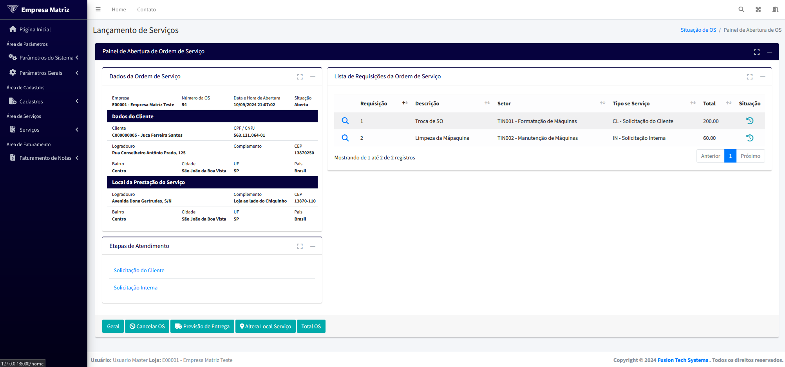Screen dimensions: 785x367
Task: Click Previsão de Entrega button
Action: 203,326
